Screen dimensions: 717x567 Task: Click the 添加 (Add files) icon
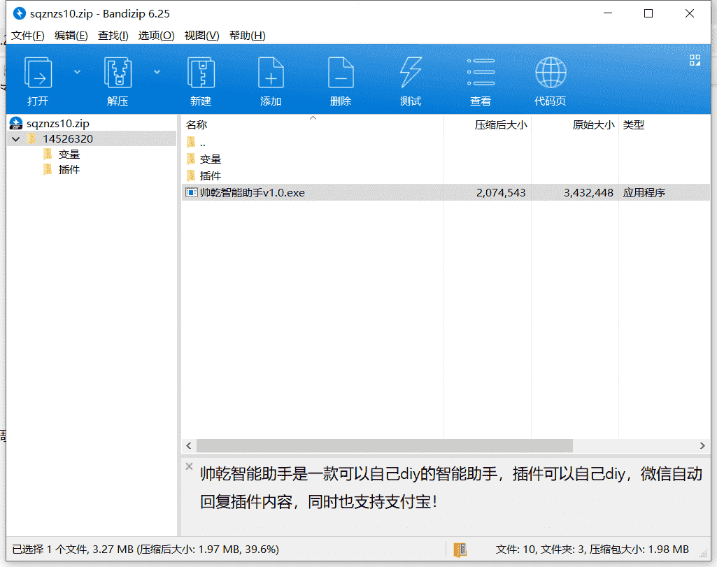[x=271, y=73]
